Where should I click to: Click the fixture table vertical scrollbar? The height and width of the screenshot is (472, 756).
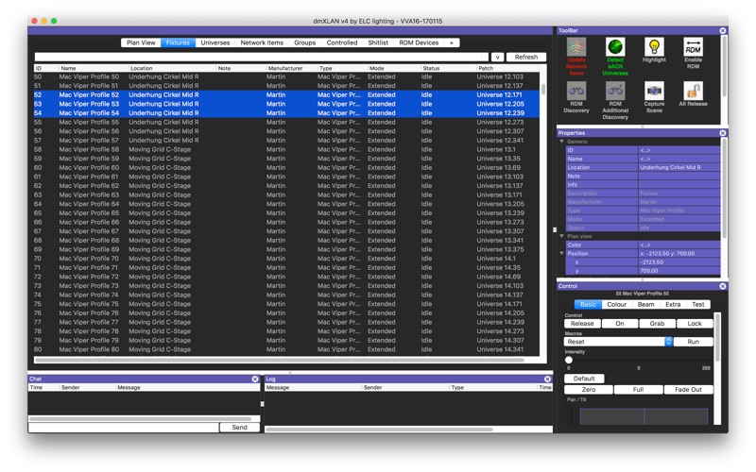[543, 90]
